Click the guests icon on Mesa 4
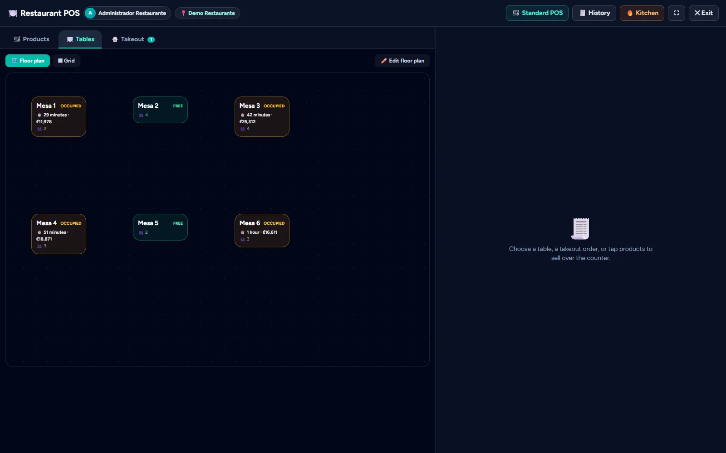 (39, 246)
